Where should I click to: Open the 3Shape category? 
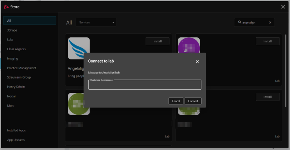pyautogui.click(x=12, y=30)
